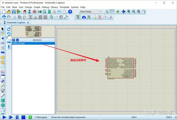
Task: Open Bill of Materials dollar icon
Action: [54, 11]
